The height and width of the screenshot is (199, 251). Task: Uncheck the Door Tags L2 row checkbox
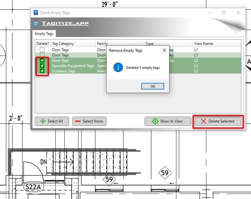(42, 60)
